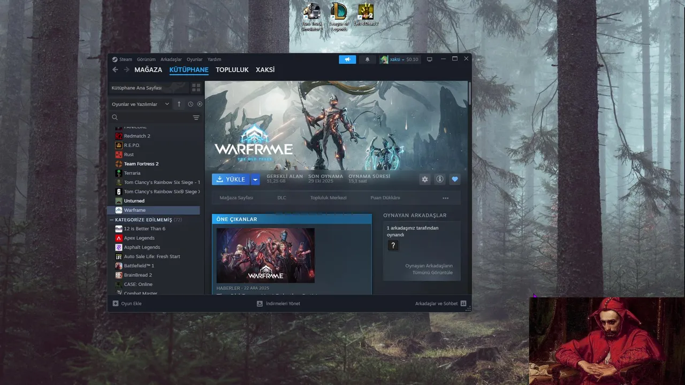Click the Add Game plus icon

(116, 303)
